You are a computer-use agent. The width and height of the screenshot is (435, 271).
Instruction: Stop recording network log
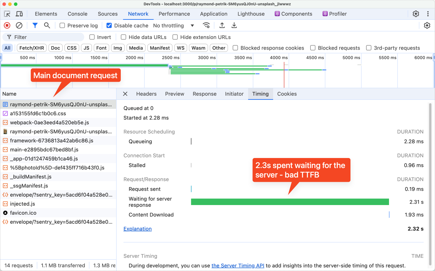pos(7,26)
